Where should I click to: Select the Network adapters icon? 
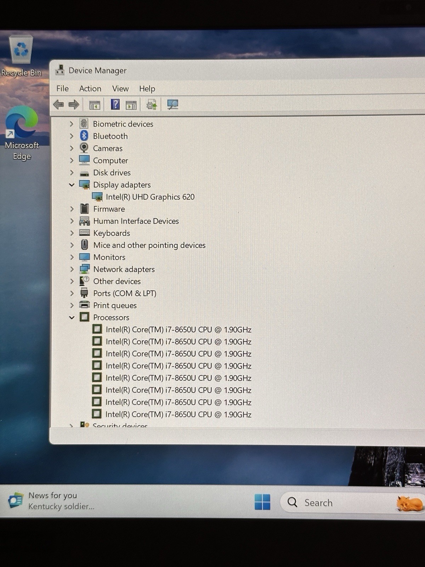coord(84,269)
